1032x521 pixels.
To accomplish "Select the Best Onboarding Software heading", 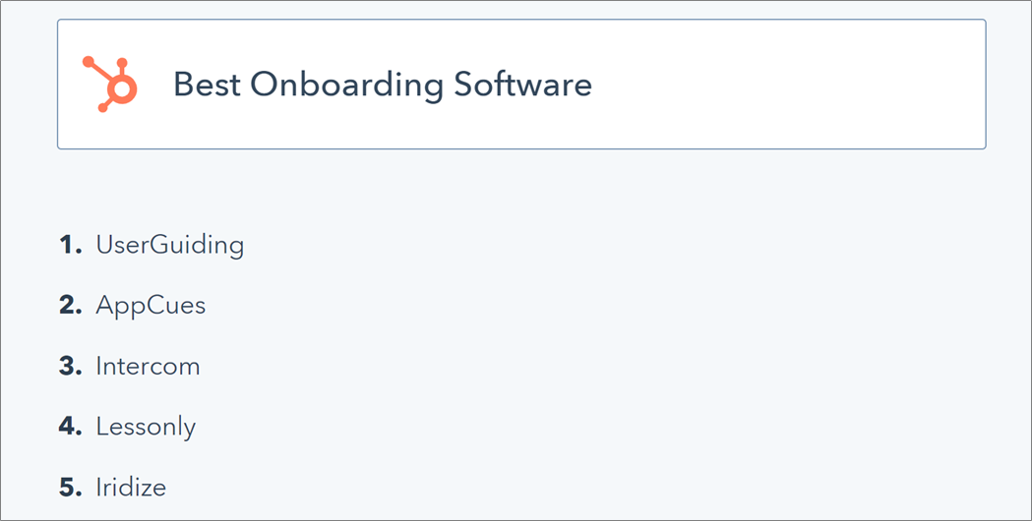I will pos(383,85).
